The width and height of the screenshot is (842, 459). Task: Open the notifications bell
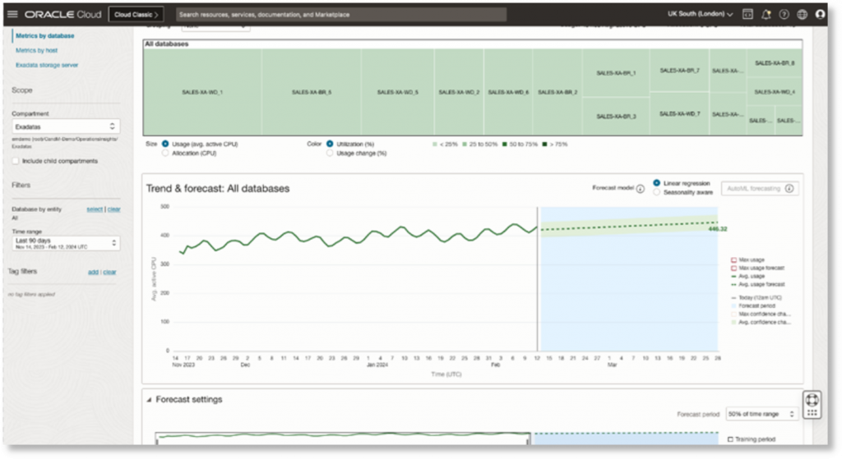(766, 14)
